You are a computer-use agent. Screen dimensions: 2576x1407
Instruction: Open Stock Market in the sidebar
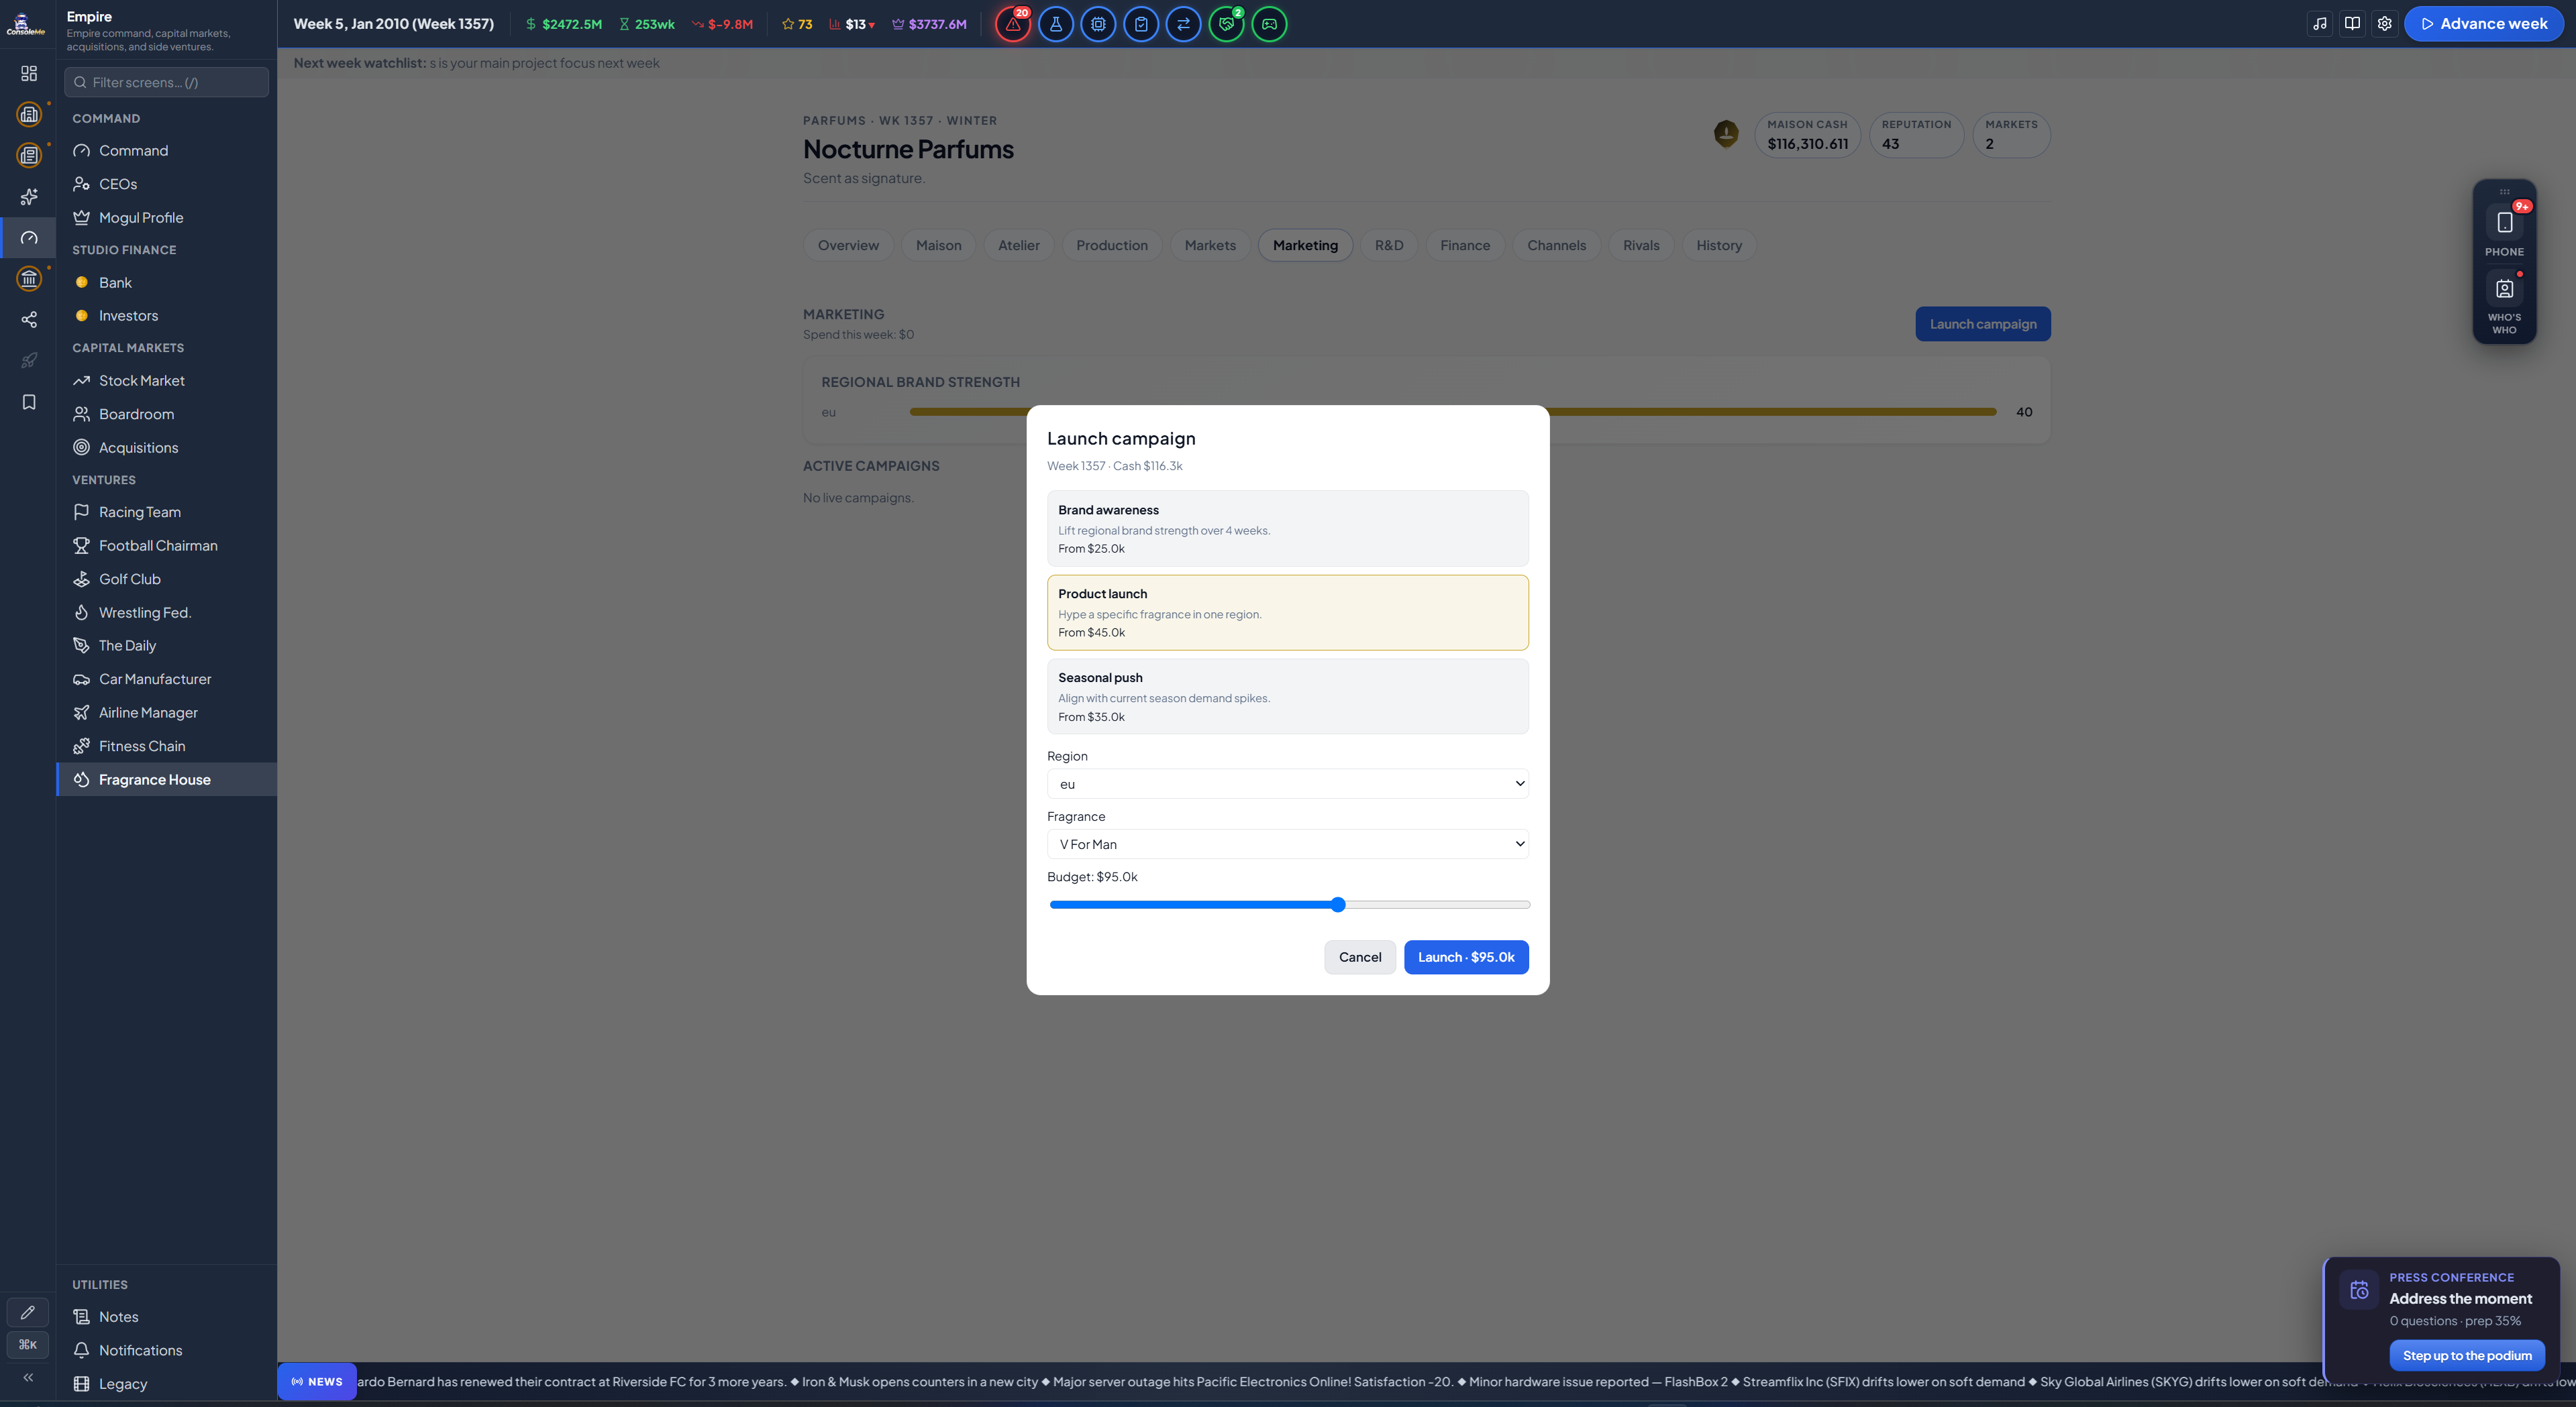(141, 381)
